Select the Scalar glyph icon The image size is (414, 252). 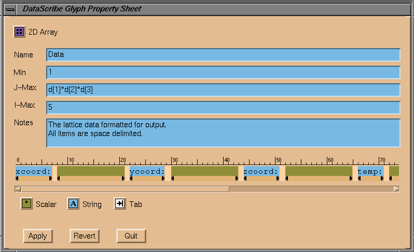(26, 204)
